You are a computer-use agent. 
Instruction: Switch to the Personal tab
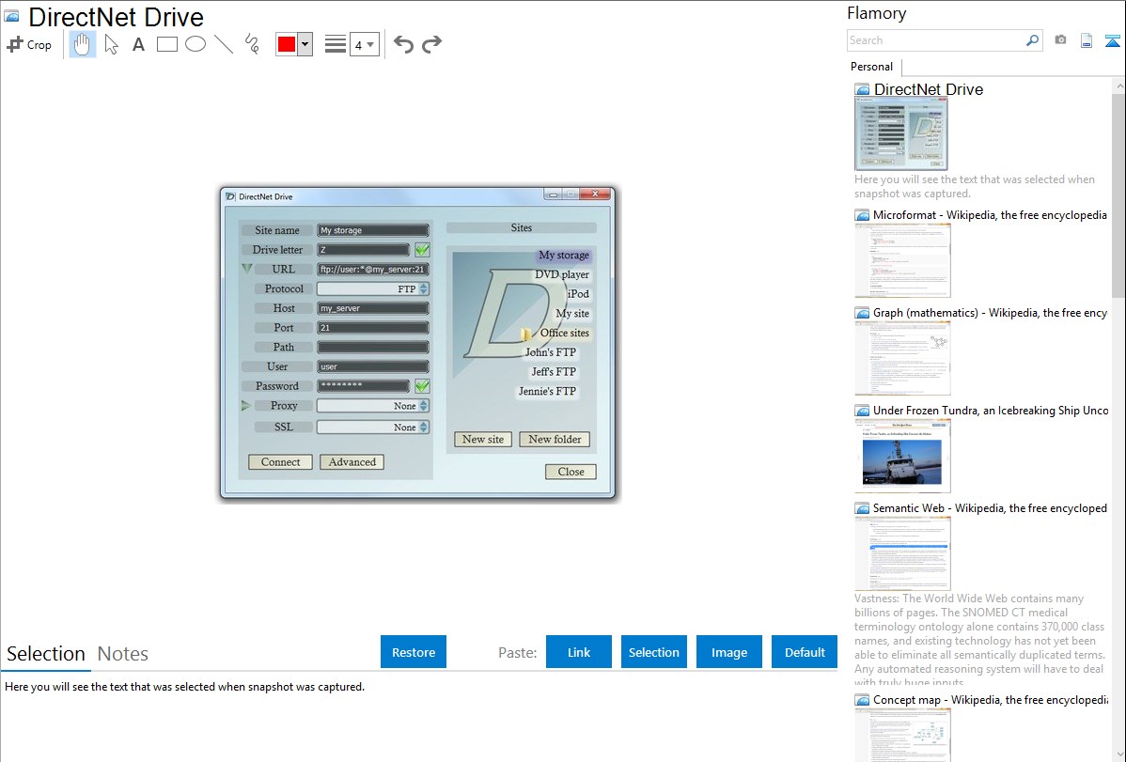(x=872, y=67)
